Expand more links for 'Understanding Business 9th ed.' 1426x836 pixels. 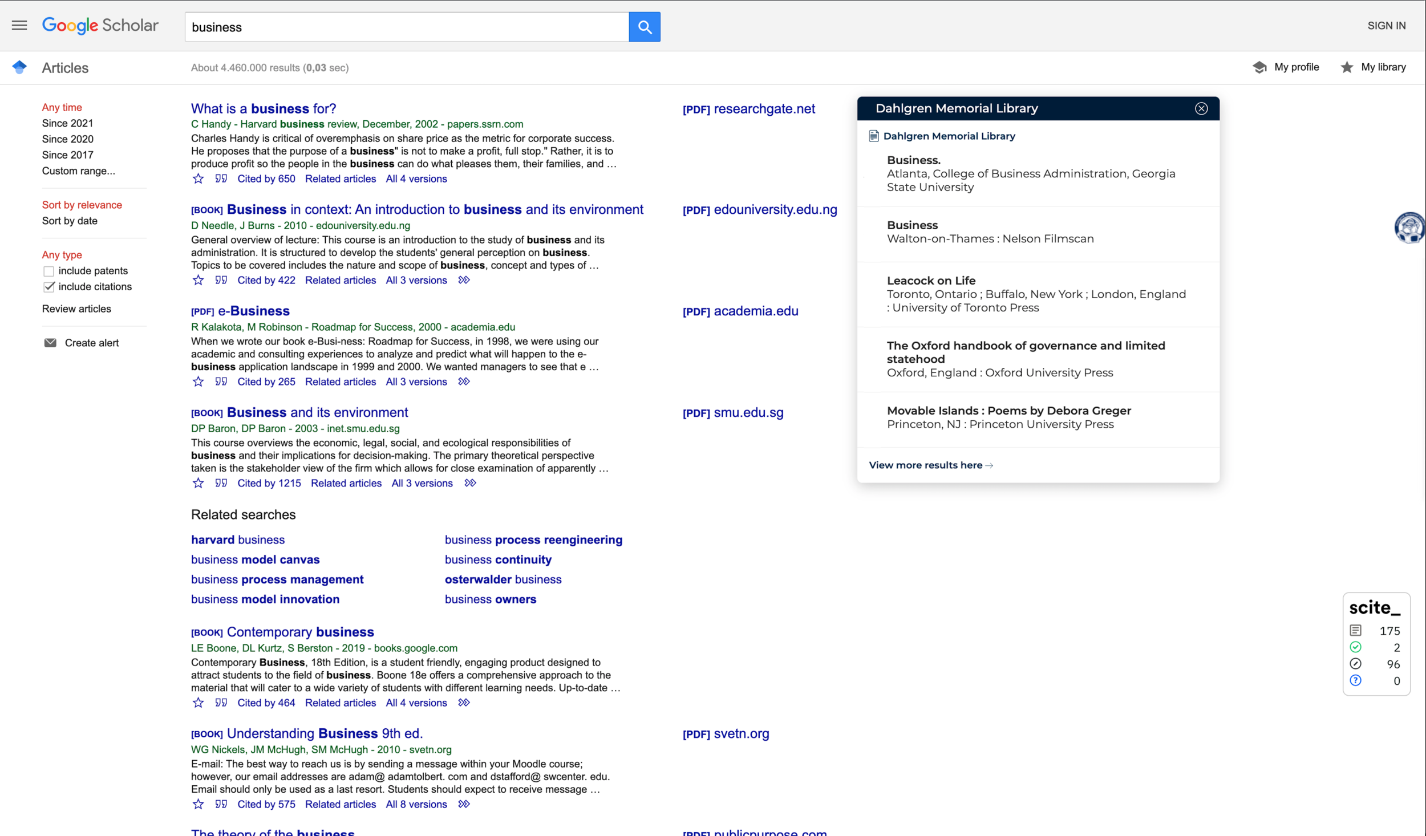[464, 805]
